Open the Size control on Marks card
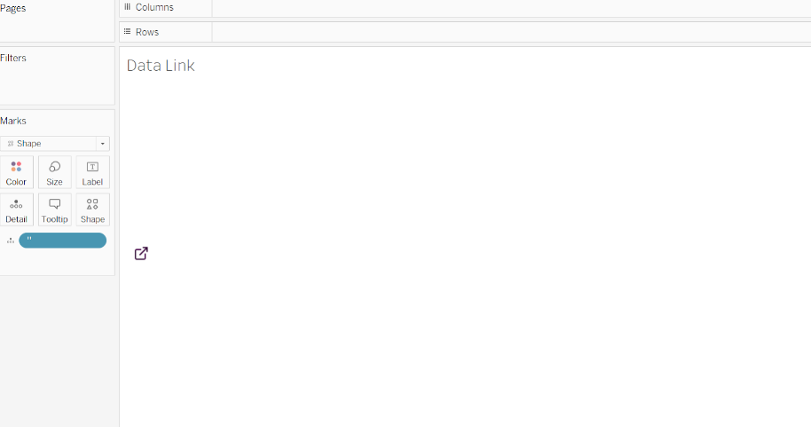The height and width of the screenshot is (427, 811). 54,172
